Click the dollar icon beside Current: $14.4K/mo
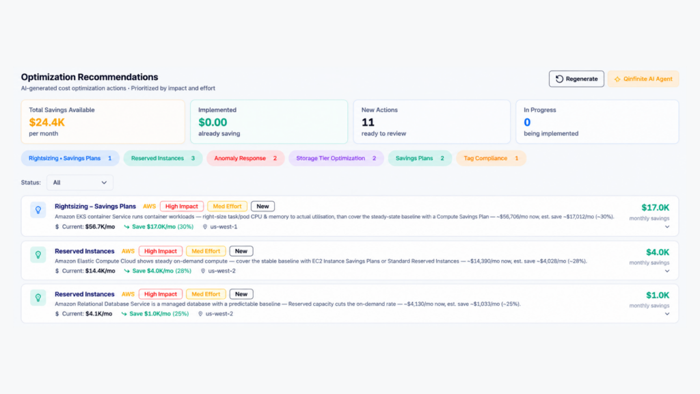This screenshot has width=700, height=394. click(x=57, y=271)
